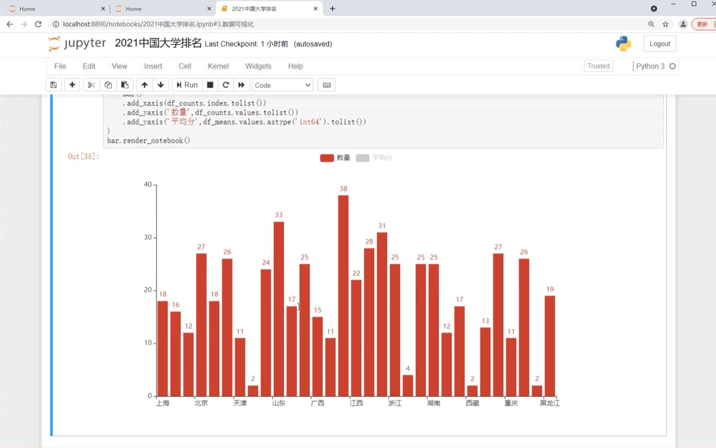Viewport: 716px width, 448px height.
Task: Open the Widgets menu
Action: pos(258,66)
